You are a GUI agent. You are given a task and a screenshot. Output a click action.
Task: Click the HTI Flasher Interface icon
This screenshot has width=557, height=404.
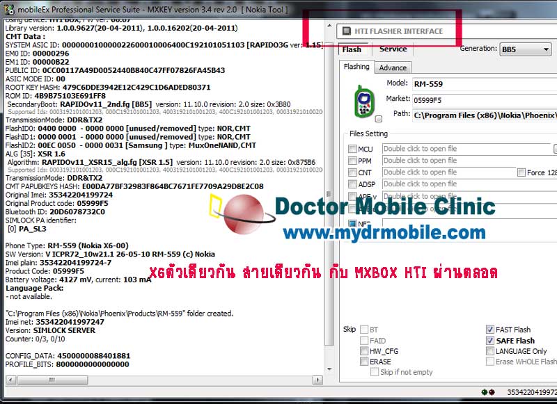coord(346,31)
